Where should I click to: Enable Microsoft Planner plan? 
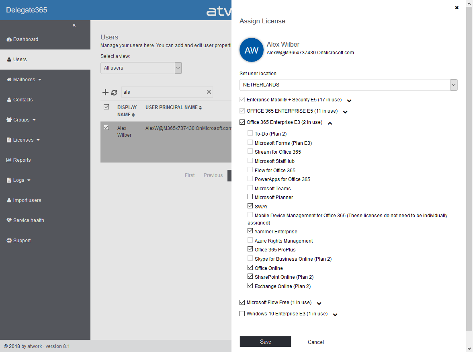pyautogui.click(x=250, y=197)
